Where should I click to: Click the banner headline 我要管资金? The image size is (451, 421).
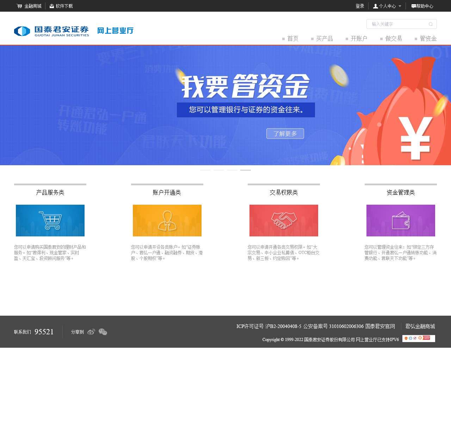click(x=246, y=86)
